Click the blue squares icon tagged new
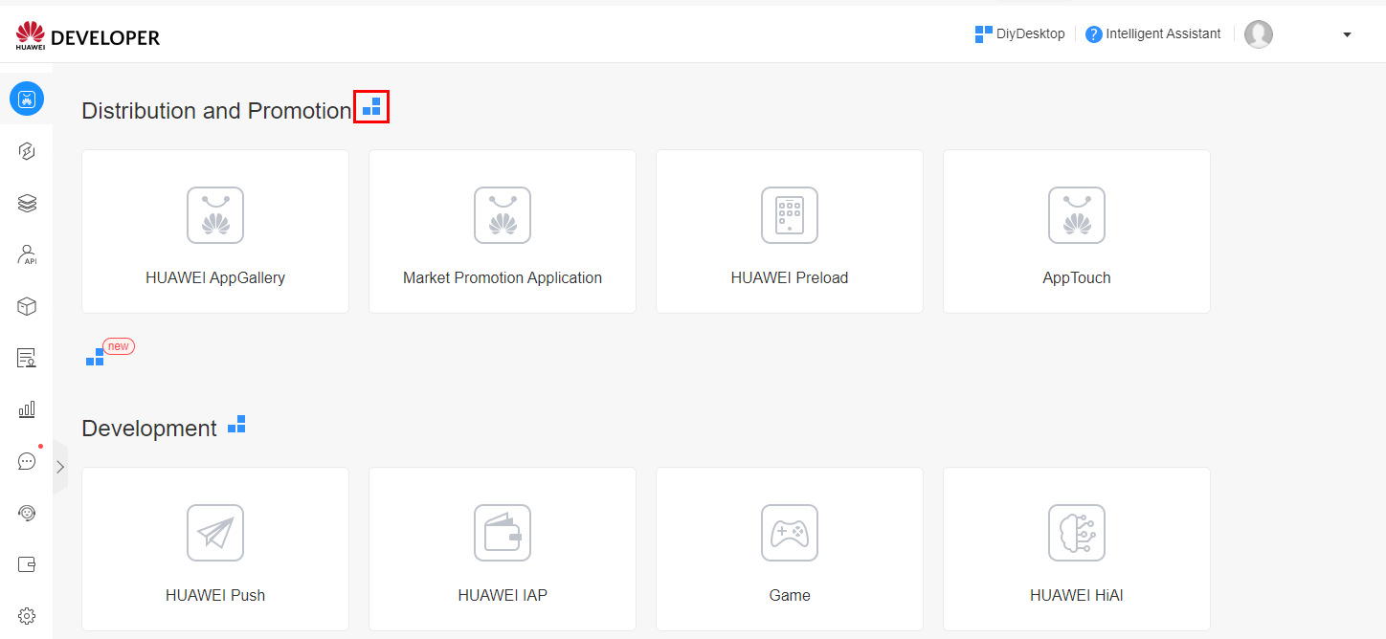 tap(95, 357)
